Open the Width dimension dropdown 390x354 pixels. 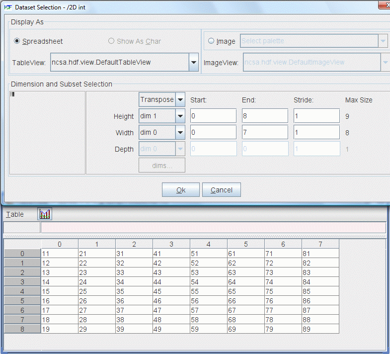[x=180, y=132]
